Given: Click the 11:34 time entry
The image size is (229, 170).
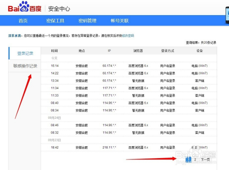Looking at the screenshot, I should click(55, 88).
